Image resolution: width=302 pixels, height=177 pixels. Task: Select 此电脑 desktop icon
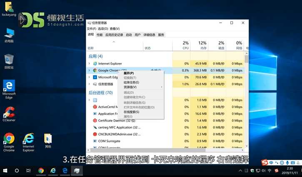(x=9, y=36)
